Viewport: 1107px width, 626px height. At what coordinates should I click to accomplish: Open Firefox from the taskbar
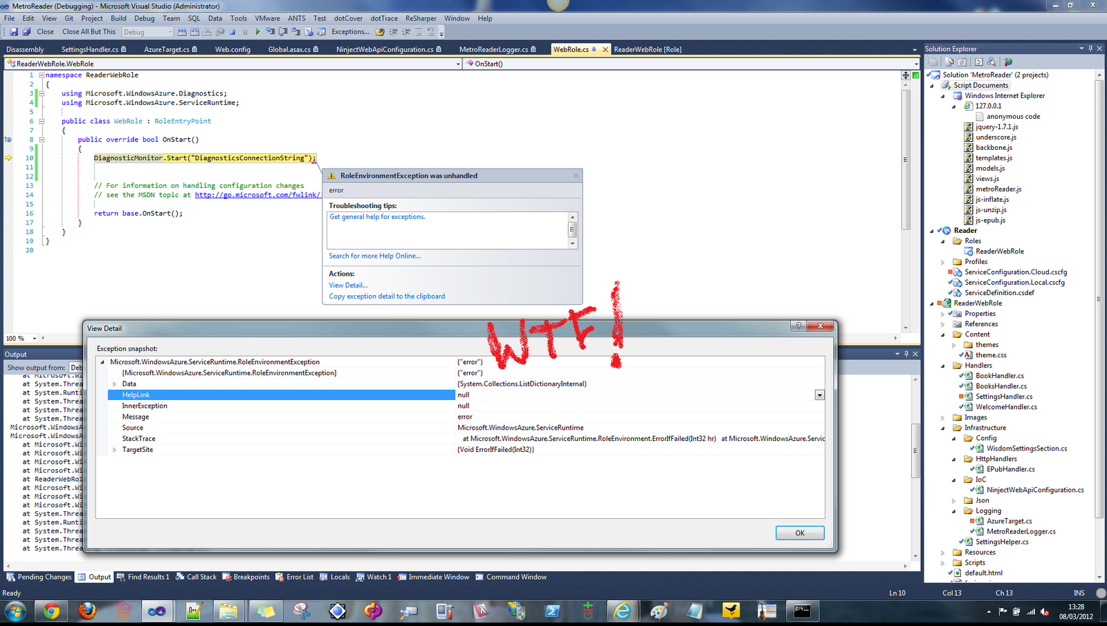tap(86, 611)
